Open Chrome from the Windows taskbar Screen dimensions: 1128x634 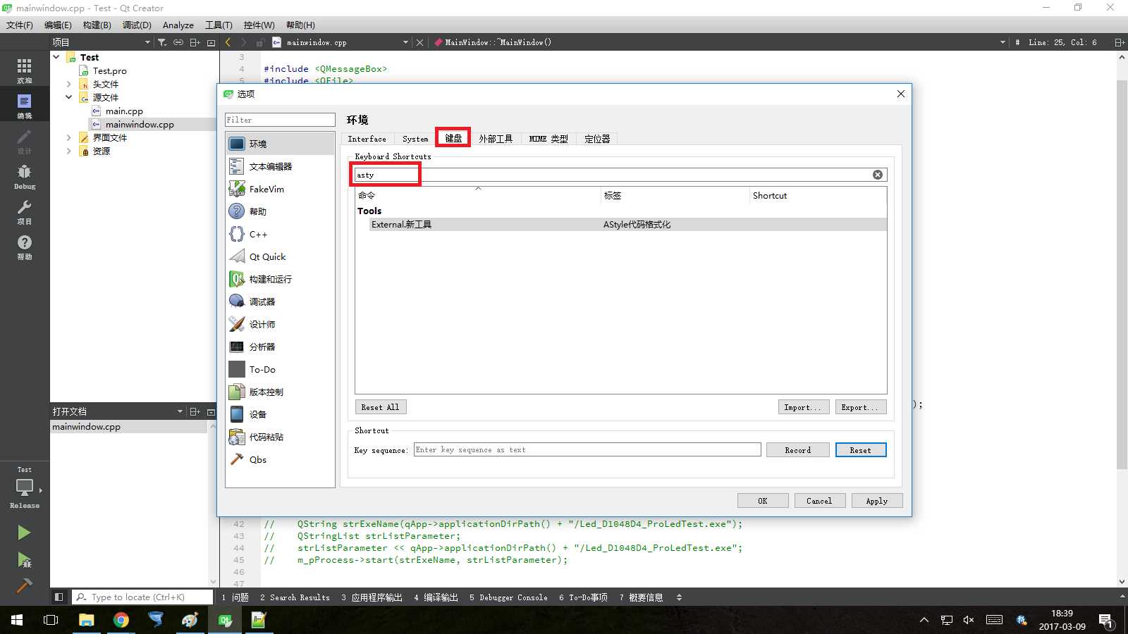(x=121, y=620)
